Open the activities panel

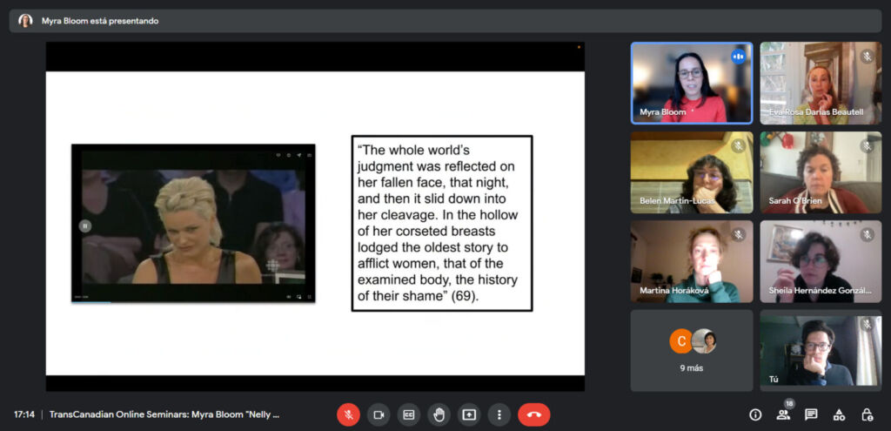[x=839, y=414]
